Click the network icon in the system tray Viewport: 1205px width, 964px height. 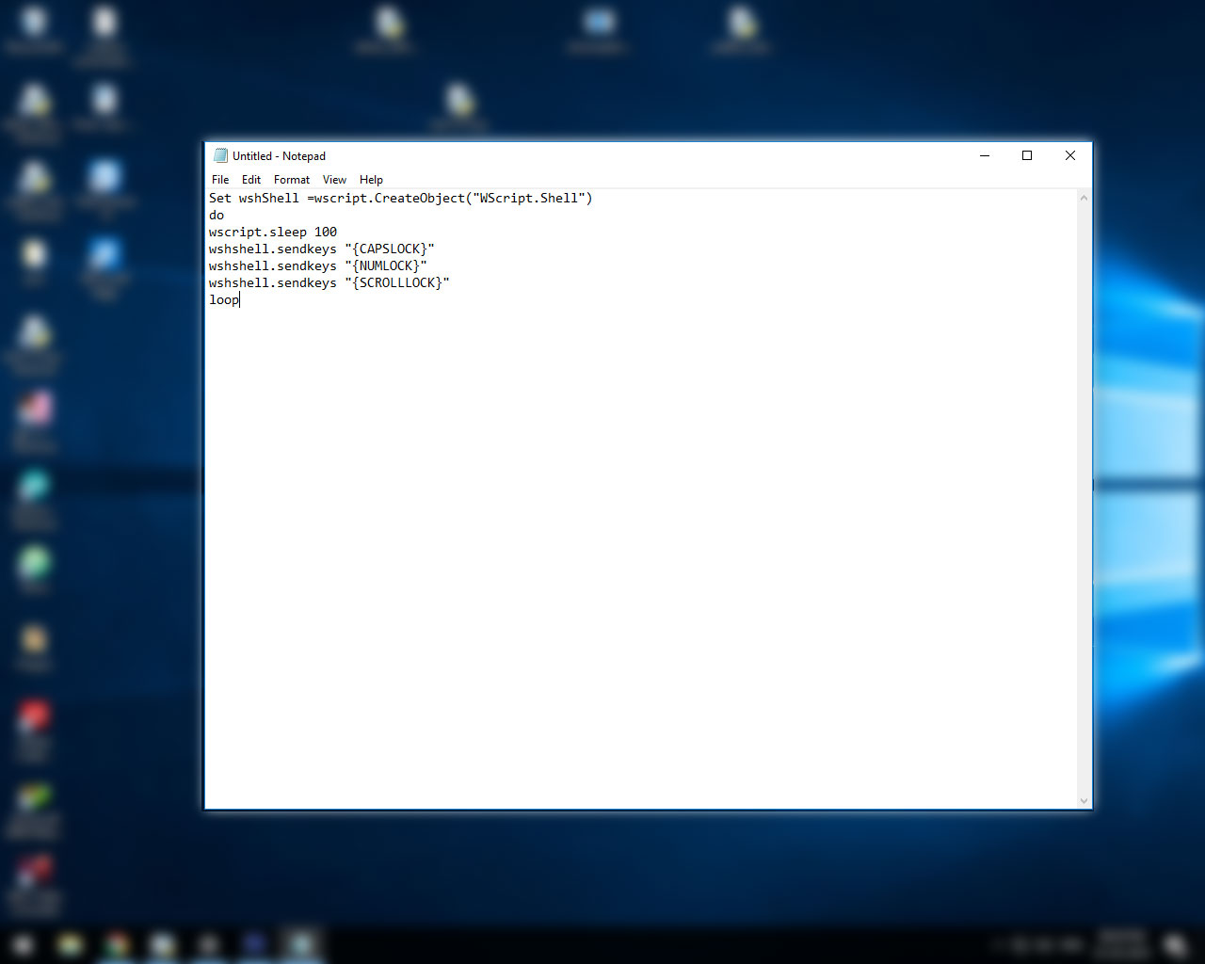coord(1042,943)
